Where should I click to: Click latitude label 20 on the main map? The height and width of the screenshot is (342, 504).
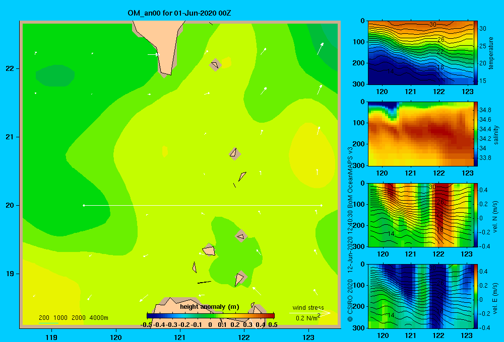click(x=10, y=205)
